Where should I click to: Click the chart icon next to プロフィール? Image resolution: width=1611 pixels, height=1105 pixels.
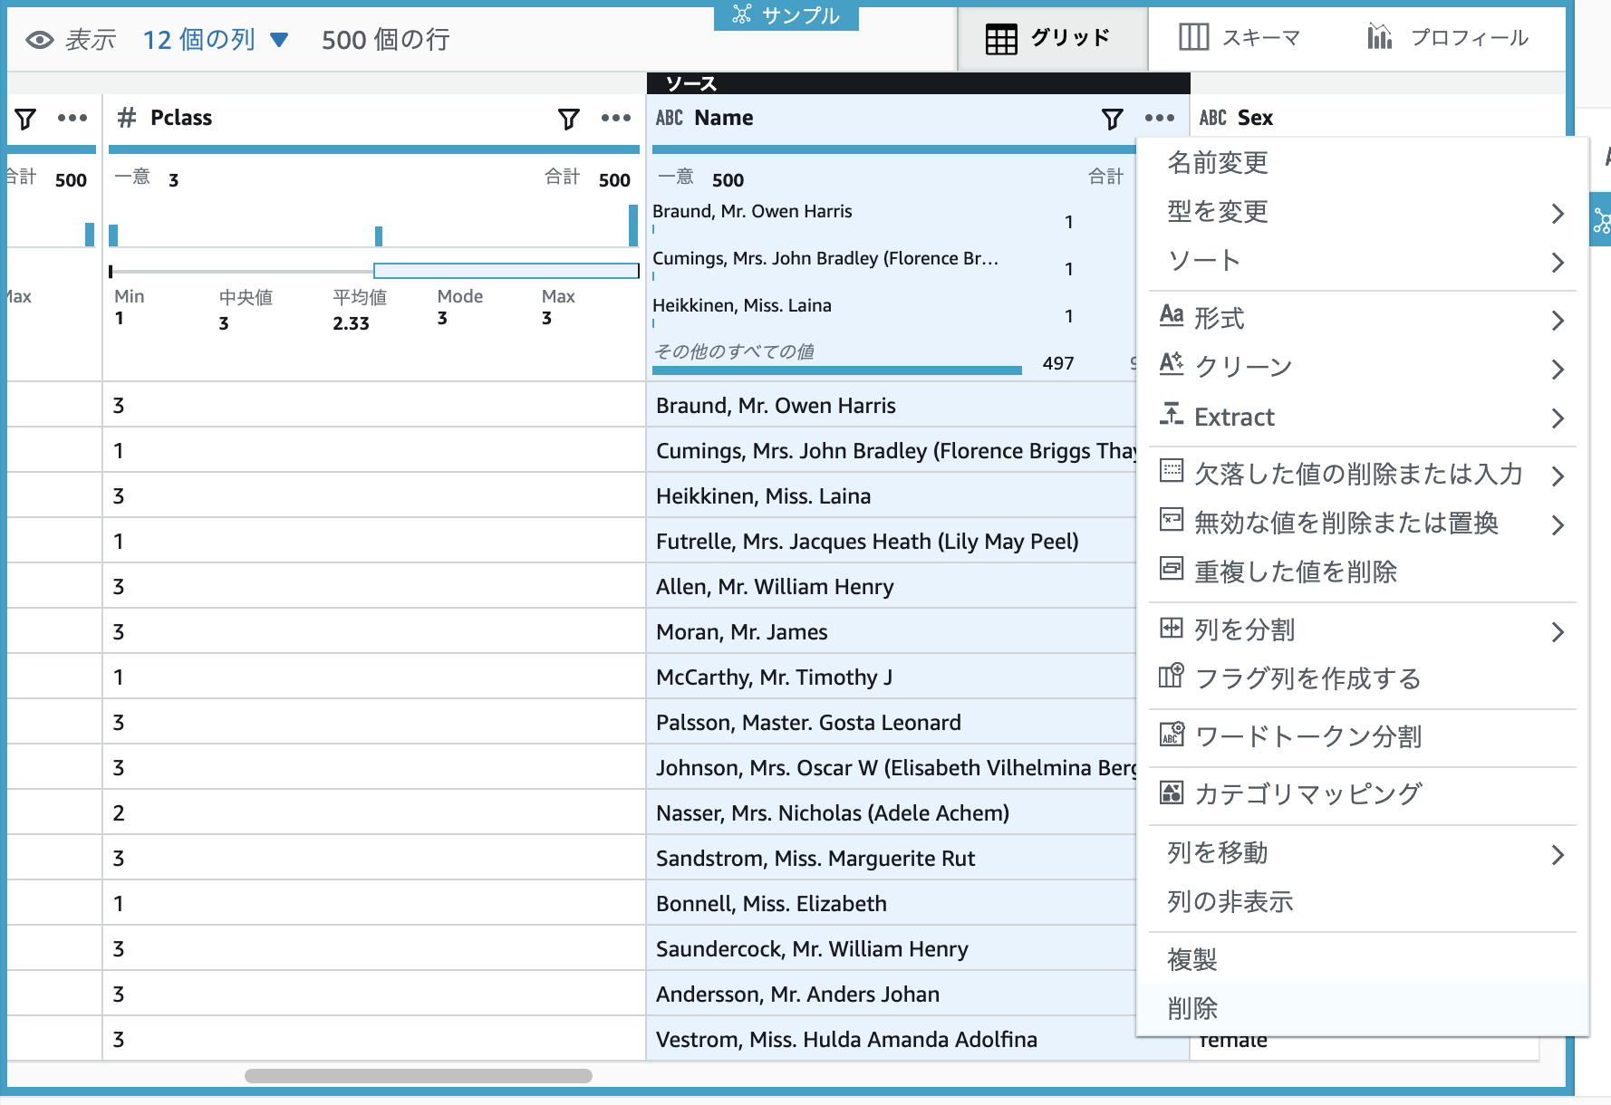tap(1381, 38)
